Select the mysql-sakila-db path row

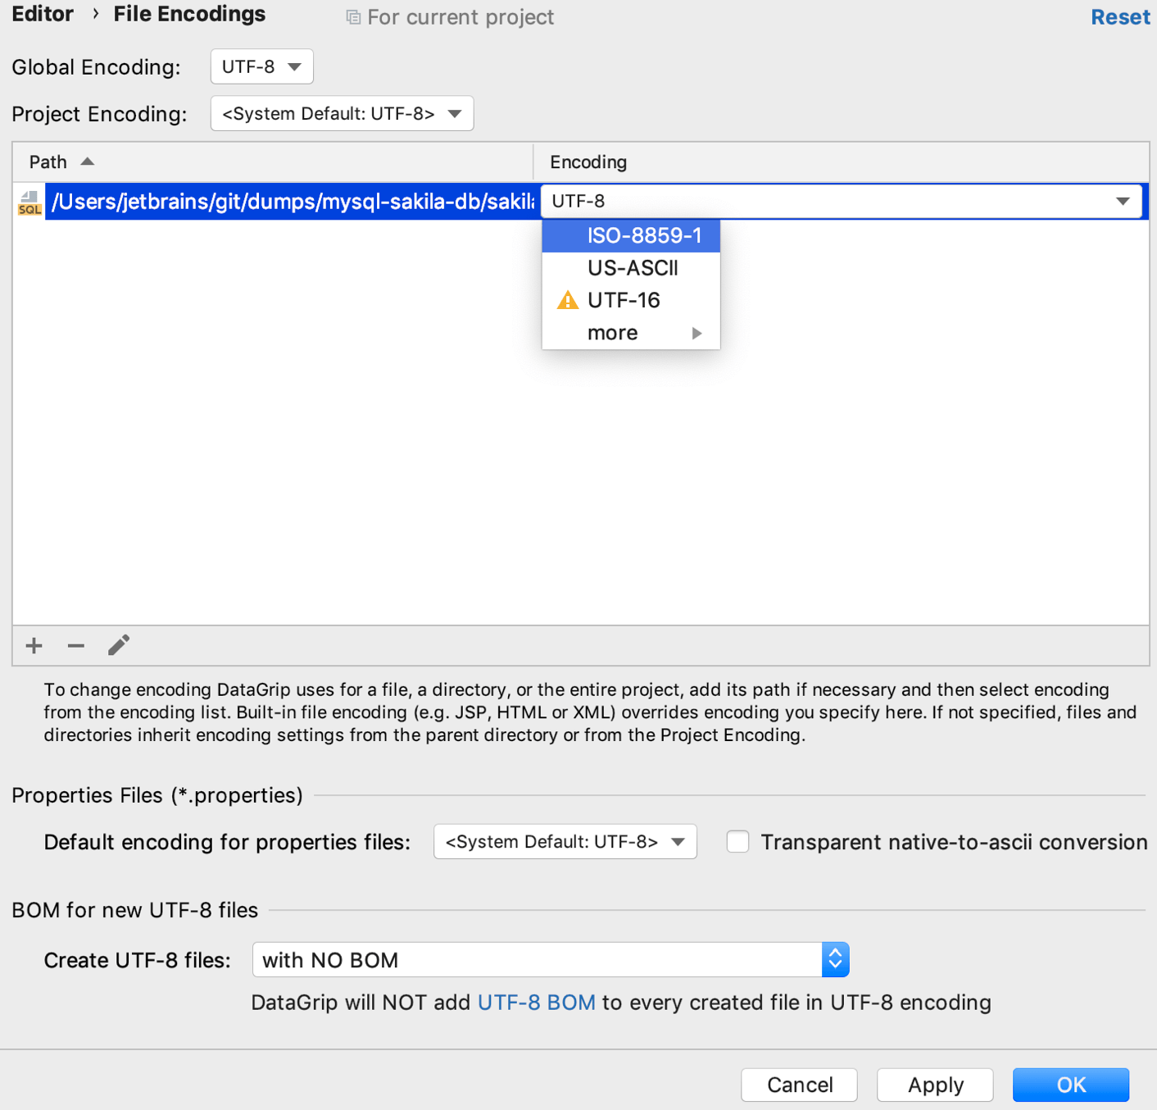(287, 201)
